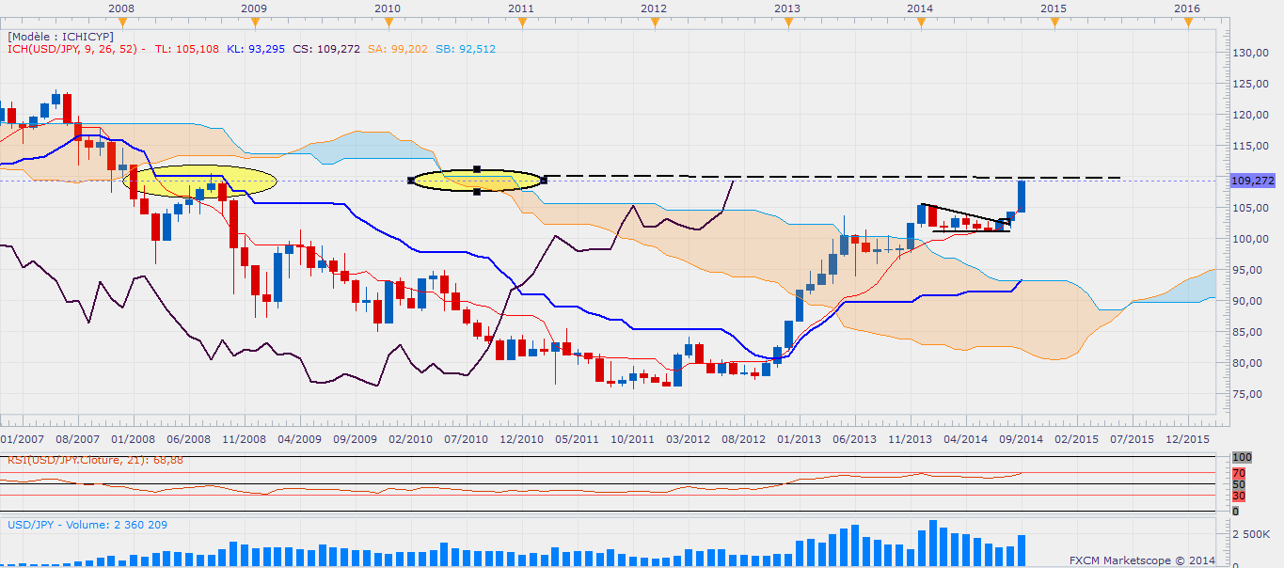Screen dimensions: 1284x568
Task: Click the '2 500K' volume axis label
Action: pos(1251,534)
